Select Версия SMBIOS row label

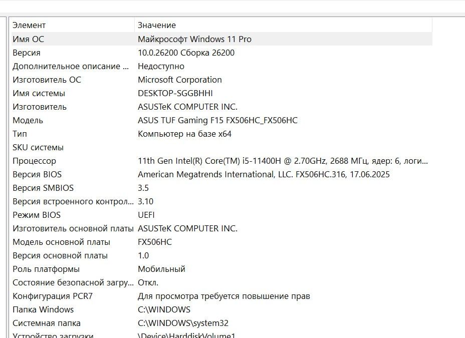point(43,188)
